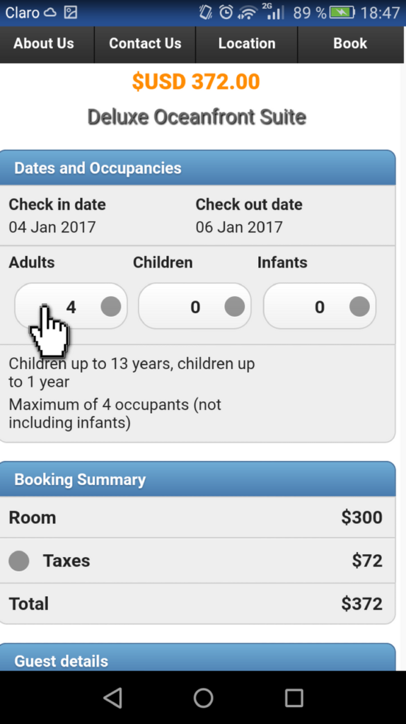Change the check out date 06 Jan 2017

pyautogui.click(x=239, y=227)
